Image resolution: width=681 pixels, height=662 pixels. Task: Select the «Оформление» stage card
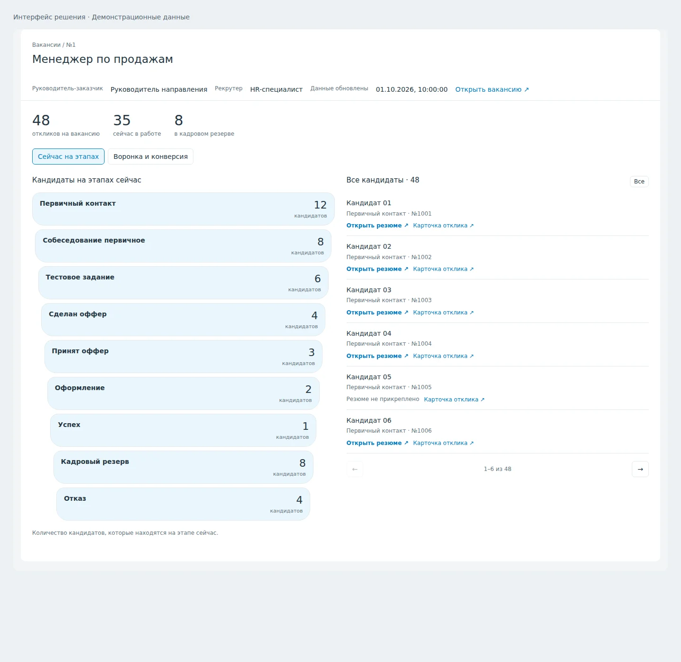[x=183, y=393]
